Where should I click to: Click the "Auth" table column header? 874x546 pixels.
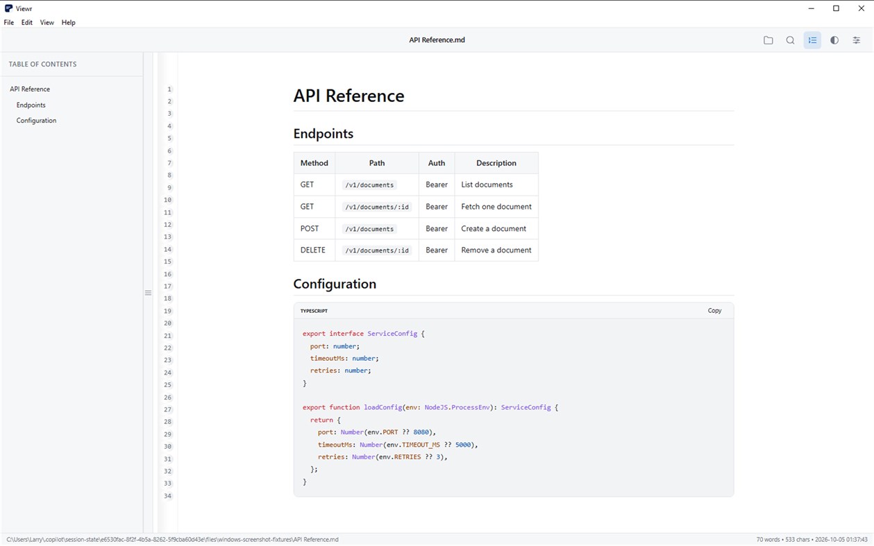[x=437, y=163]
